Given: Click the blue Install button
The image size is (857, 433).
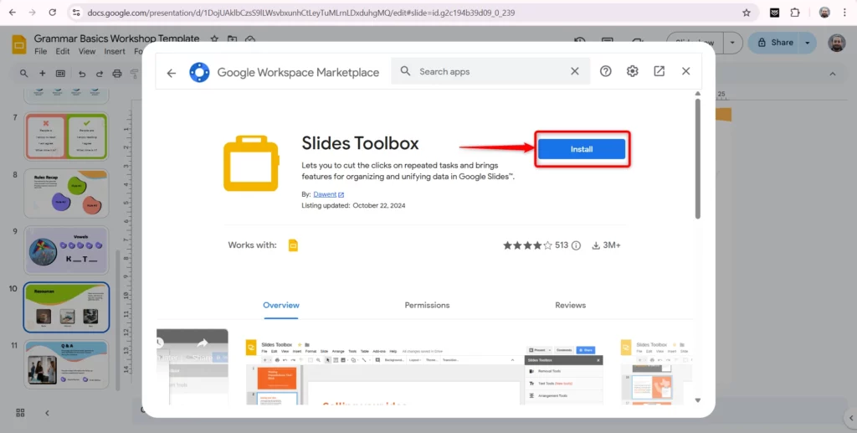Looking at the screenshot, I should click(581, 149).
